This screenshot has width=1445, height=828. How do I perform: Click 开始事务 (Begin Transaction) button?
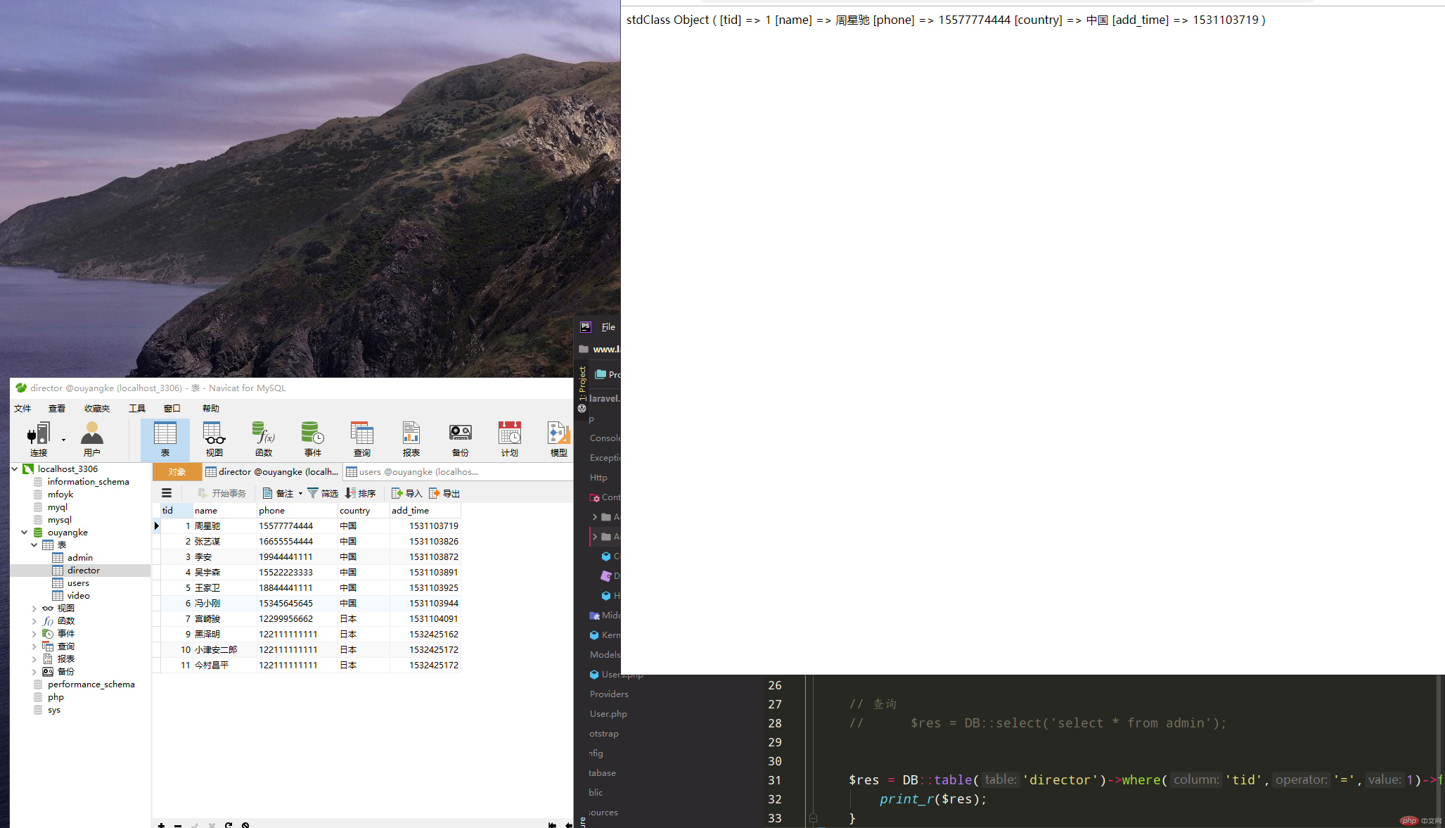point(222,493)
